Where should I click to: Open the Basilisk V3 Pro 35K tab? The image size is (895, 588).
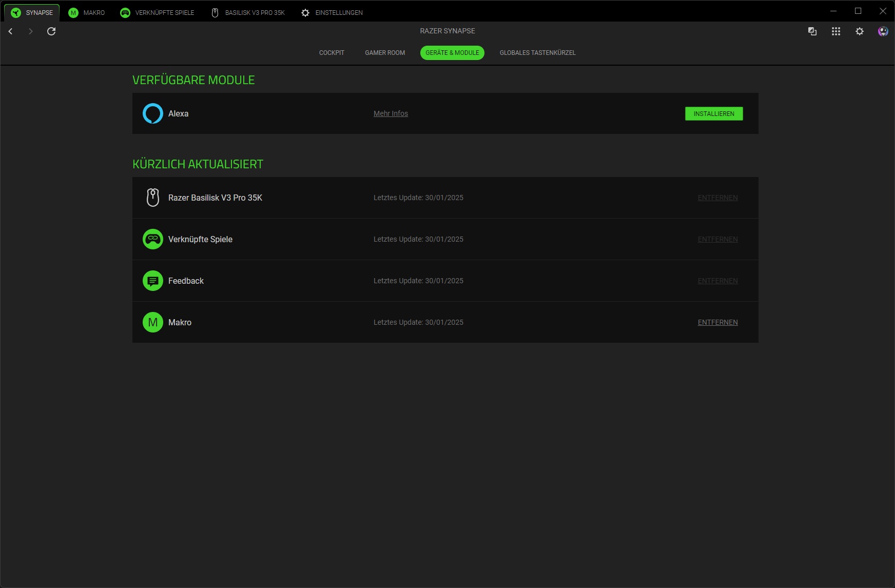click(x=248, y=13)
